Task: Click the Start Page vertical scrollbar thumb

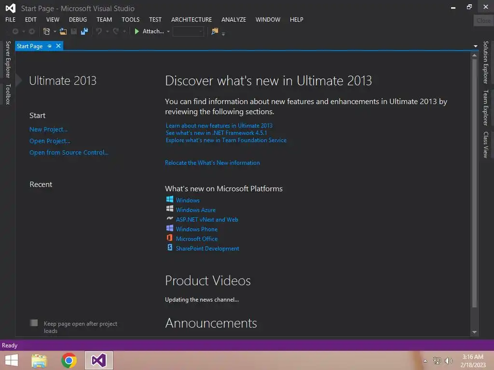Action: pyautogui.click(x=475, y=183)
